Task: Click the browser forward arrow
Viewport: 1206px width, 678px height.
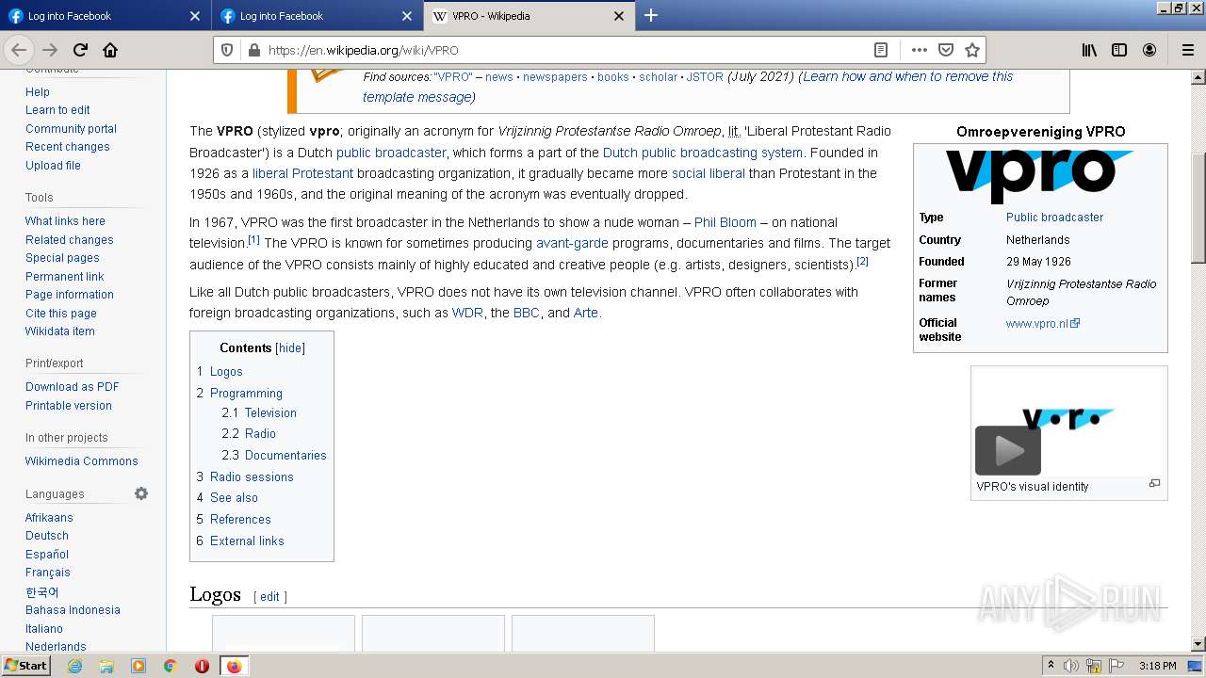Action: [50, 50]
